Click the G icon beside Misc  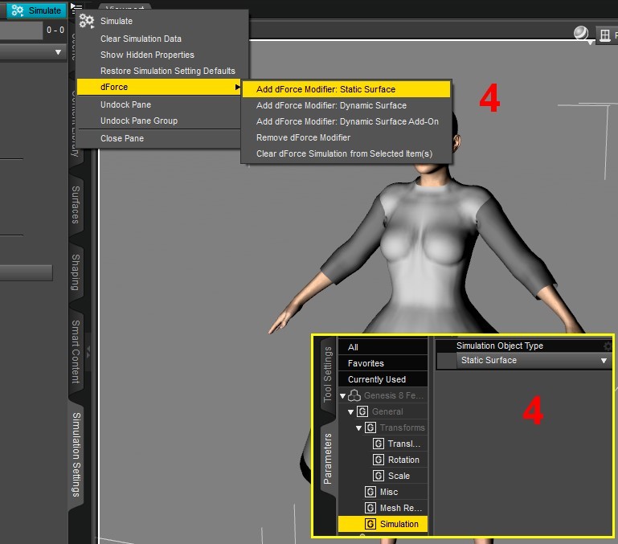pos(370,493)
